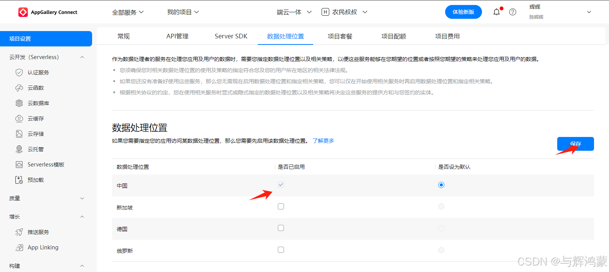Viewport: 609px width, 272px height.
Task: Open Serverless模板 in the sidebar
Action: pos(46,165)
